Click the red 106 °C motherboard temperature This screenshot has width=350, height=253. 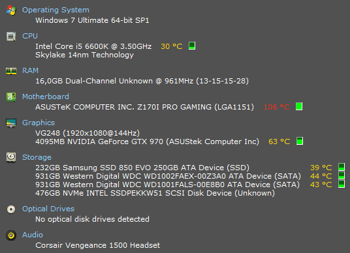coord(277,107)
